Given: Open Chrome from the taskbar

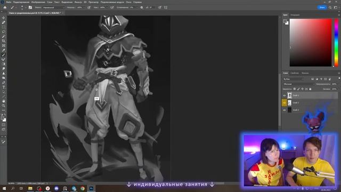Looking at the screenshot, I should [83, 188].
